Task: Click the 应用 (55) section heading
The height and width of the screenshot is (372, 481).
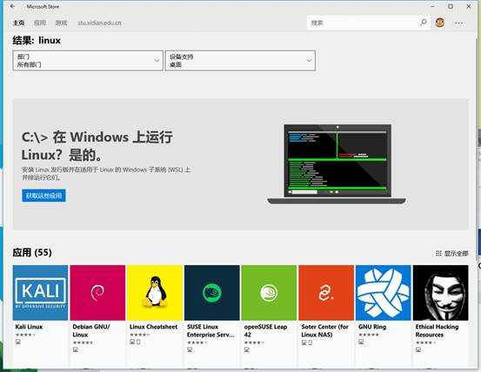Action: click(x=32, y=253)
